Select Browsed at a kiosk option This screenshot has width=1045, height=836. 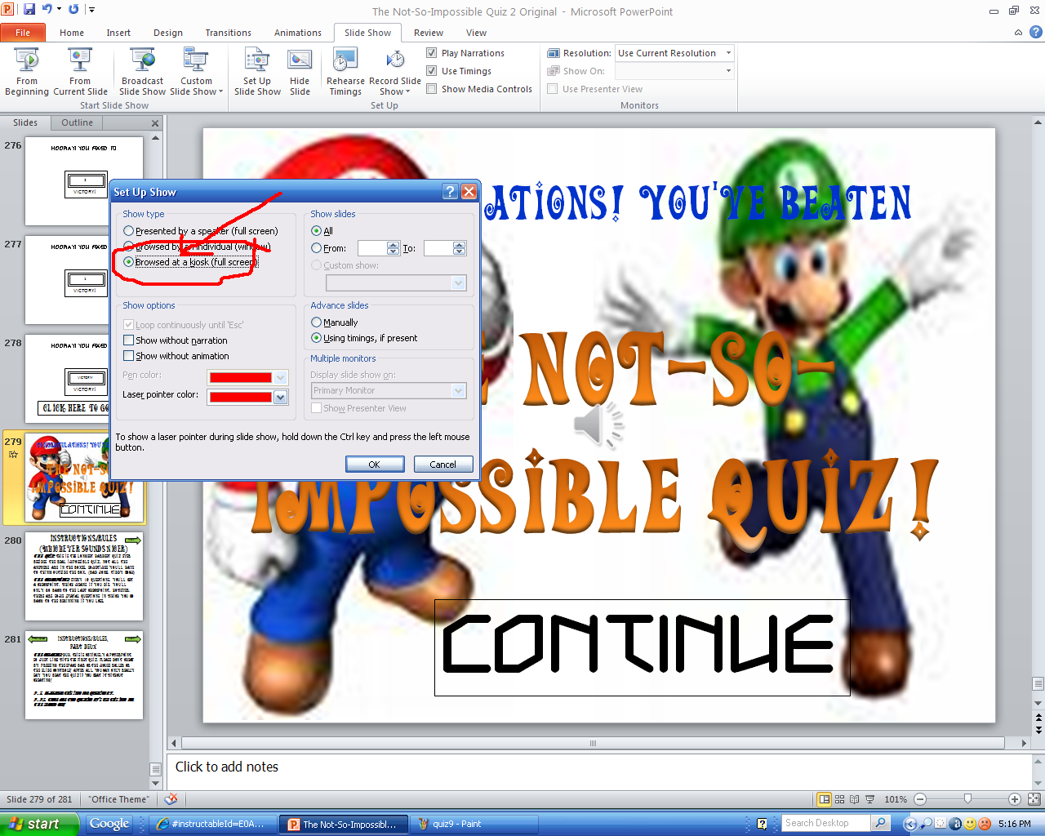(128, 262)
